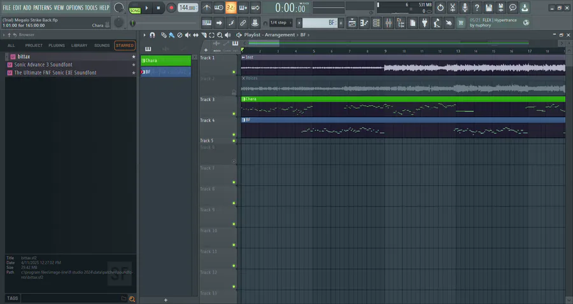This screenshot has height=304, width=573.
Task: Select the playlist select tool
Action: [x=211, y=35]
